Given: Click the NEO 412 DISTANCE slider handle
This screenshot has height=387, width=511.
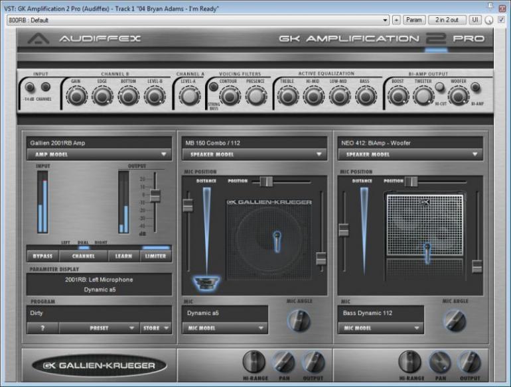Looking at the screenshot, I should [x=344, y=229].
